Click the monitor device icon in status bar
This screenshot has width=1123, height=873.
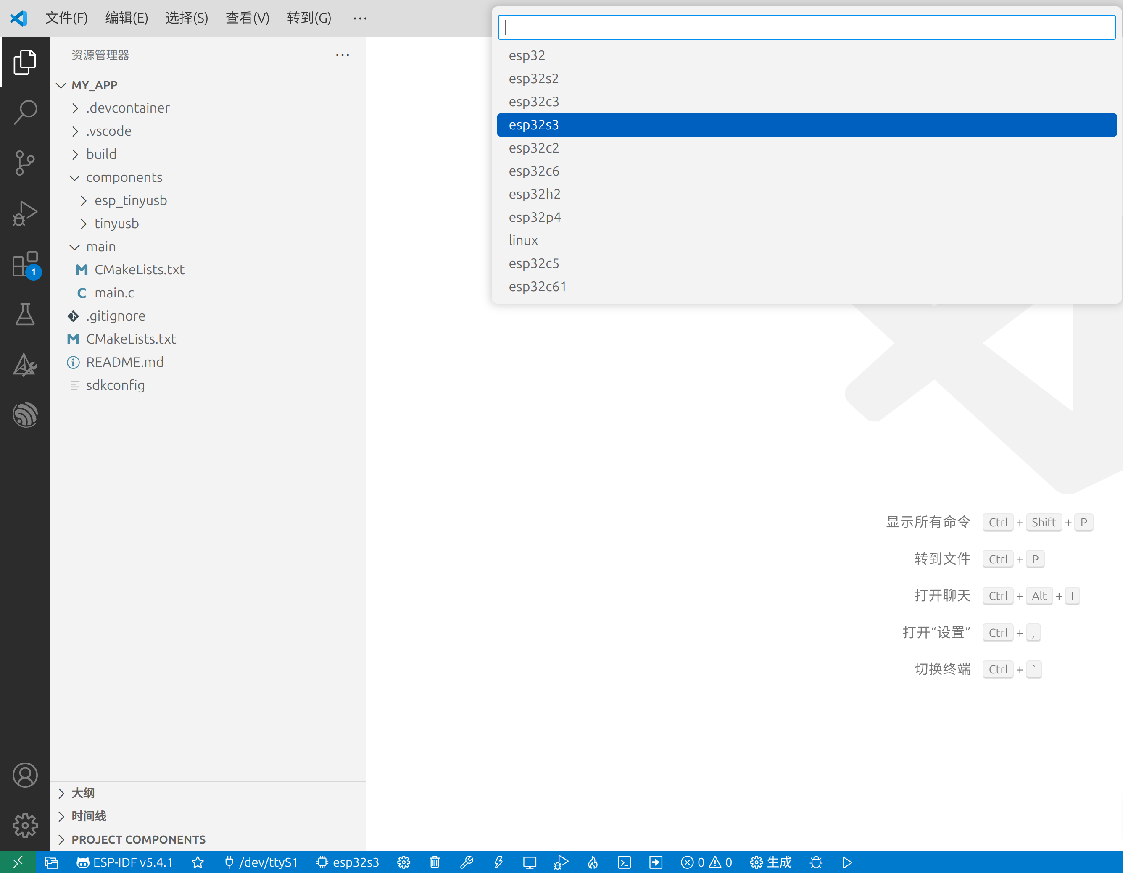529,862
